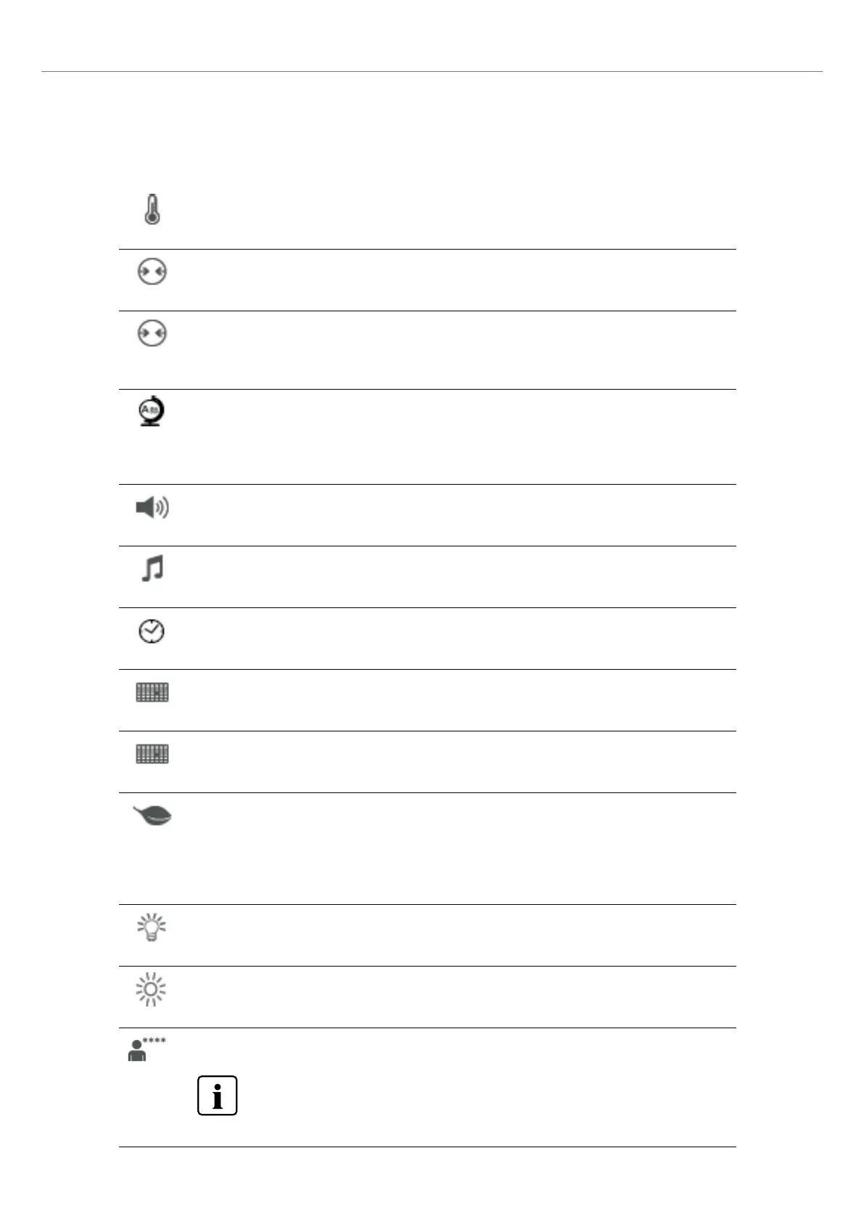
Task: Click the light bulb illumination icon
Action: pos(152,928)
